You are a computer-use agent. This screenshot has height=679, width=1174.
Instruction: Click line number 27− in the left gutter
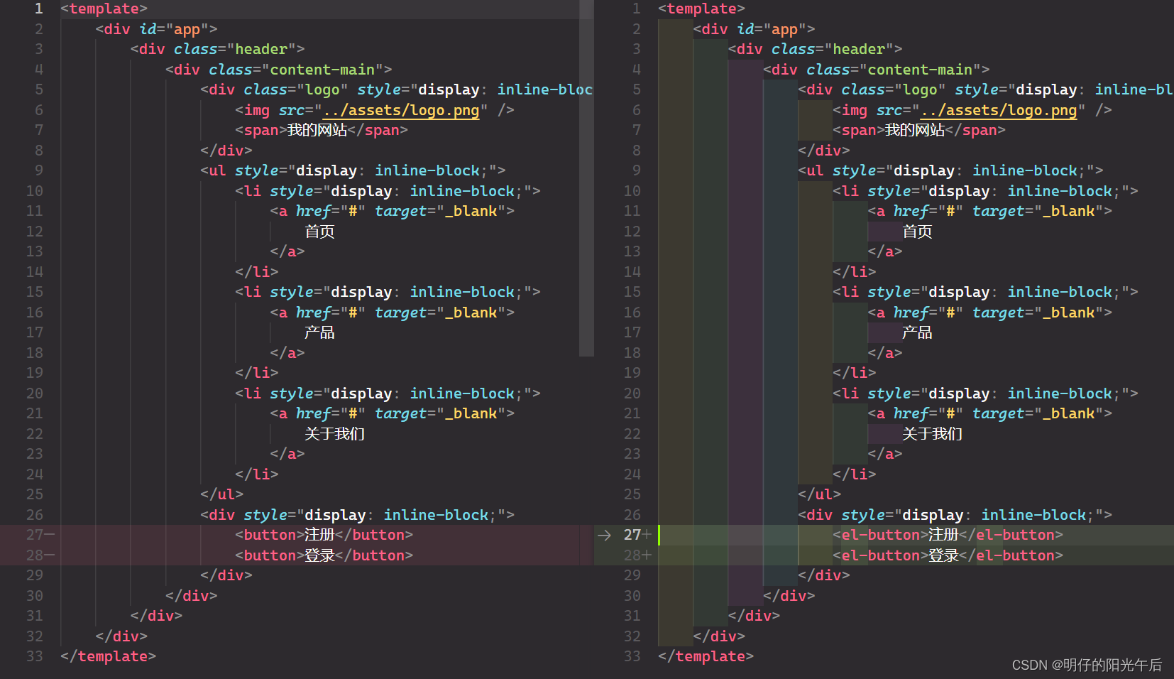40,535
